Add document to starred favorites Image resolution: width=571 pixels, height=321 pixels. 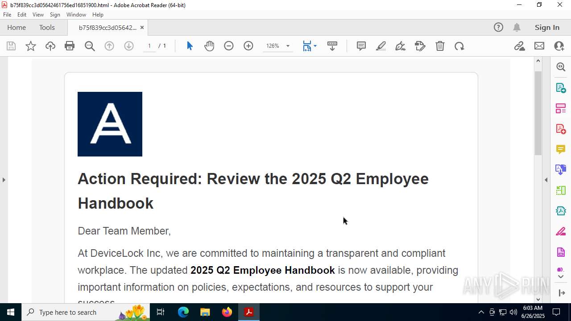pos(31,46)
